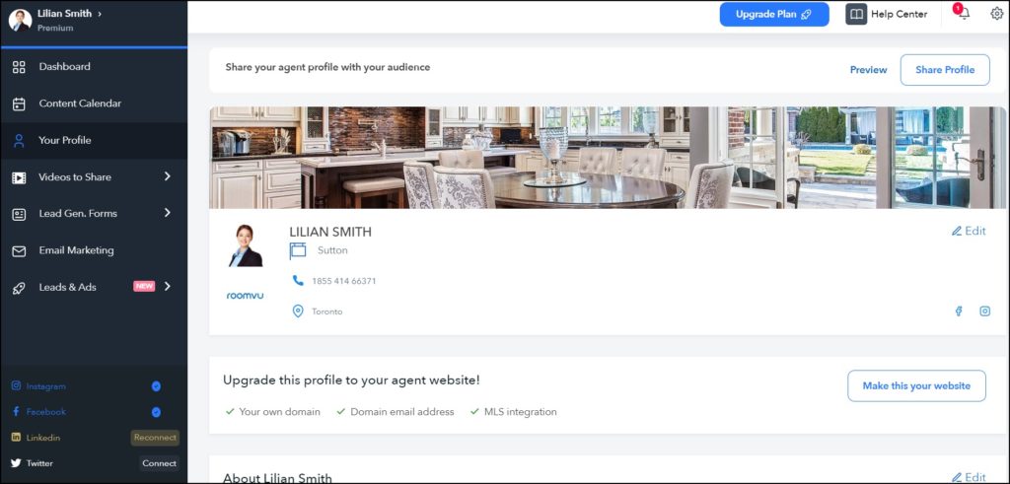Viewport: 1010px width, 484px height.
Task: Click the location pin icon beside Toronto
Action: tap(298, 311)
